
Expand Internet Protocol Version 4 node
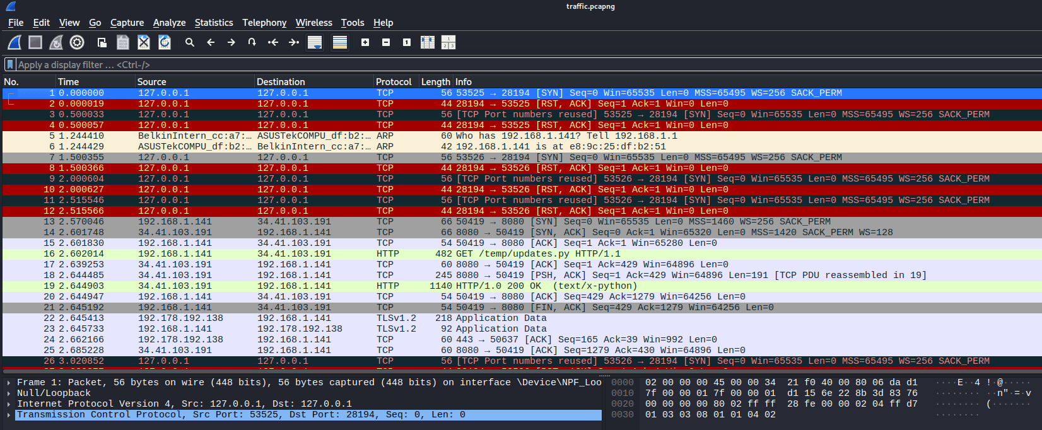9,404
